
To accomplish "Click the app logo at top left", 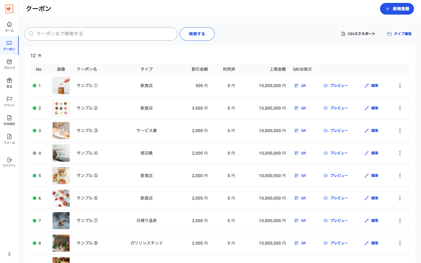I will [9, 9].
